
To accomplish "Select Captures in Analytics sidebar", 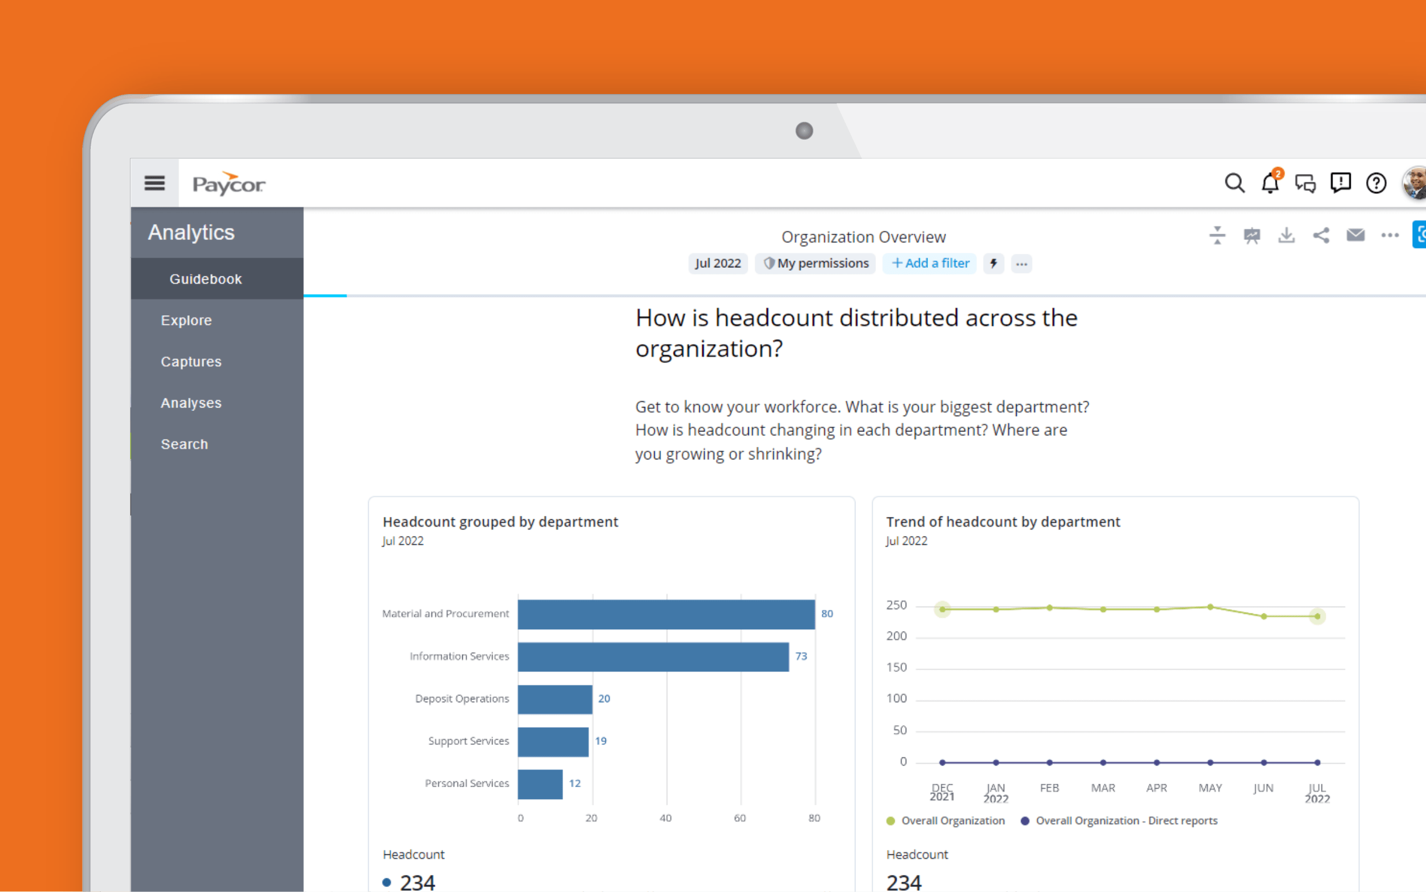I will (217, 361).
